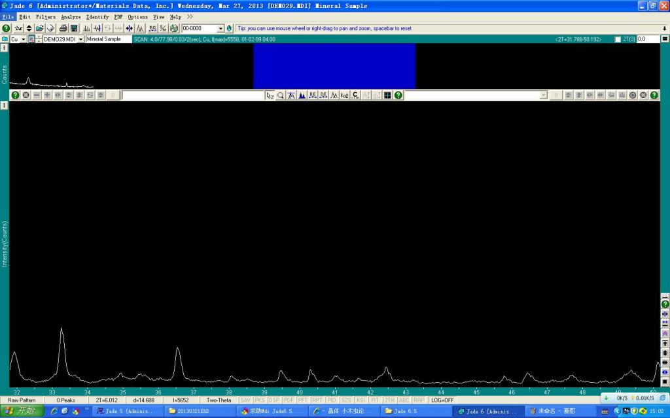This screenshot has height=418, width=670.
Task: Click the round globe icon in toolbar
Action: 174,28
